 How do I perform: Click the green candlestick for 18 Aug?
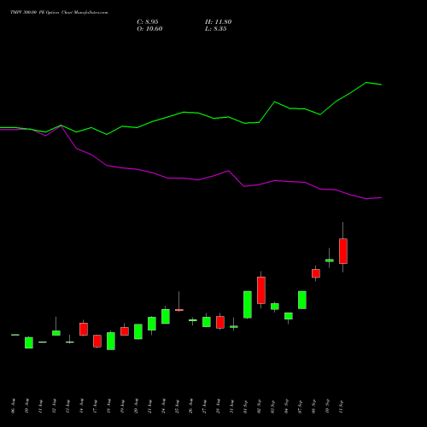pyautogui.click(x=111, y=341)
